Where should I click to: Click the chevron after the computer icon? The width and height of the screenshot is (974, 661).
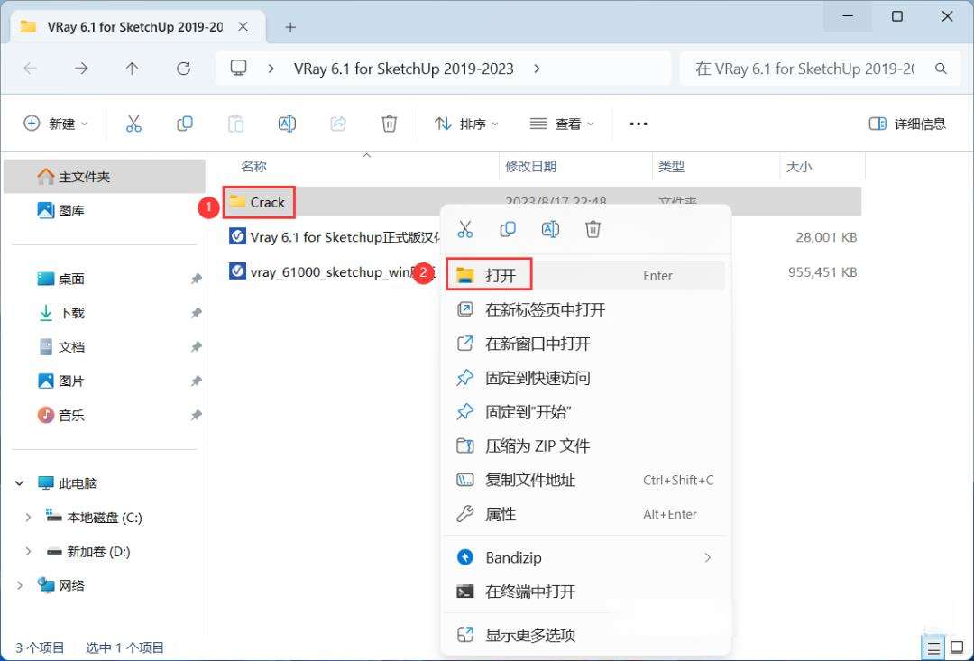(x=271, y=69)
